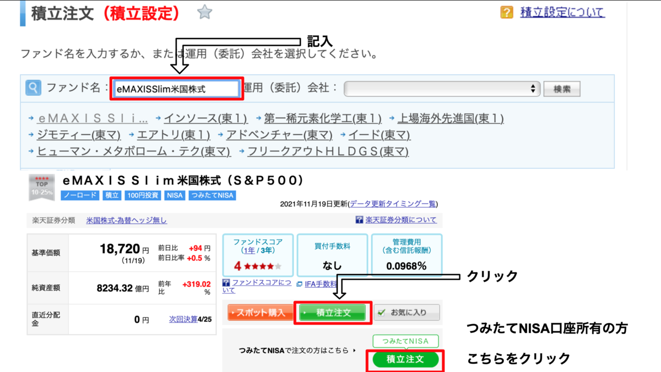
Task: Click the ノーロード tag
Action: (x=80, y=195)
